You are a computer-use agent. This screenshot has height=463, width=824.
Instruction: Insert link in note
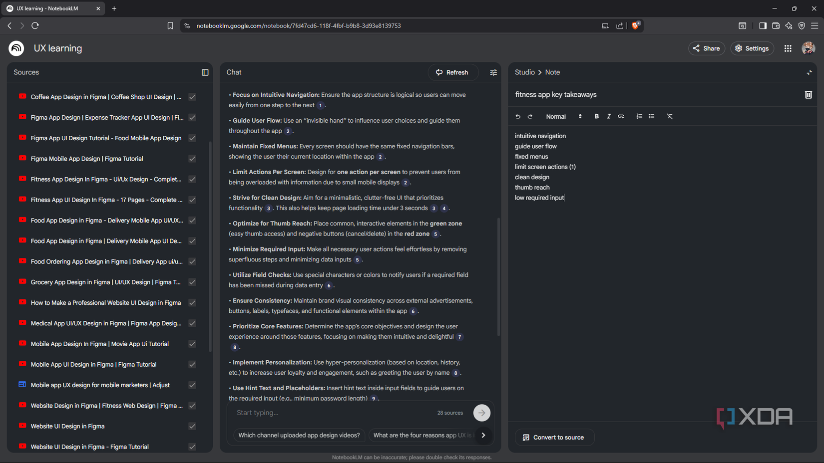(x=621, y=116)
